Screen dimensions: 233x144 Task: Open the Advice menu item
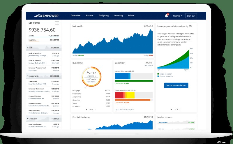[131, 15]
